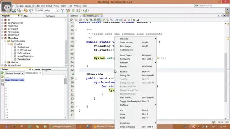Screen dimensions: 230x129
Task: Open the Tools menu in menu bar
Action: coord(70,6)
